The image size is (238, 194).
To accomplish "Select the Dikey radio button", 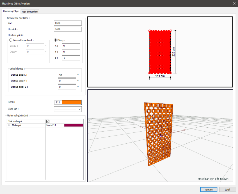I will click(x=55, y=40).
